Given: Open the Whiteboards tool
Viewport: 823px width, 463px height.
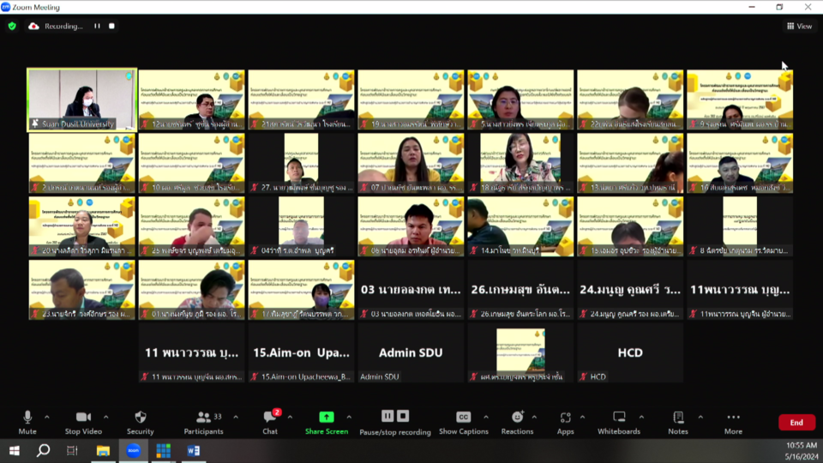Looking at the screenshot, I should click(618, 418).
